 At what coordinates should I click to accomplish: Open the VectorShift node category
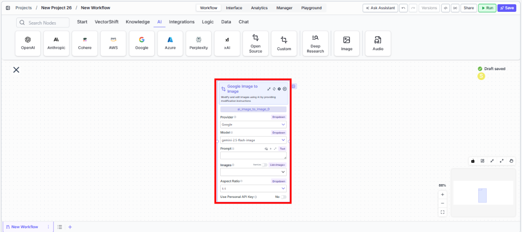click(107, 22)
